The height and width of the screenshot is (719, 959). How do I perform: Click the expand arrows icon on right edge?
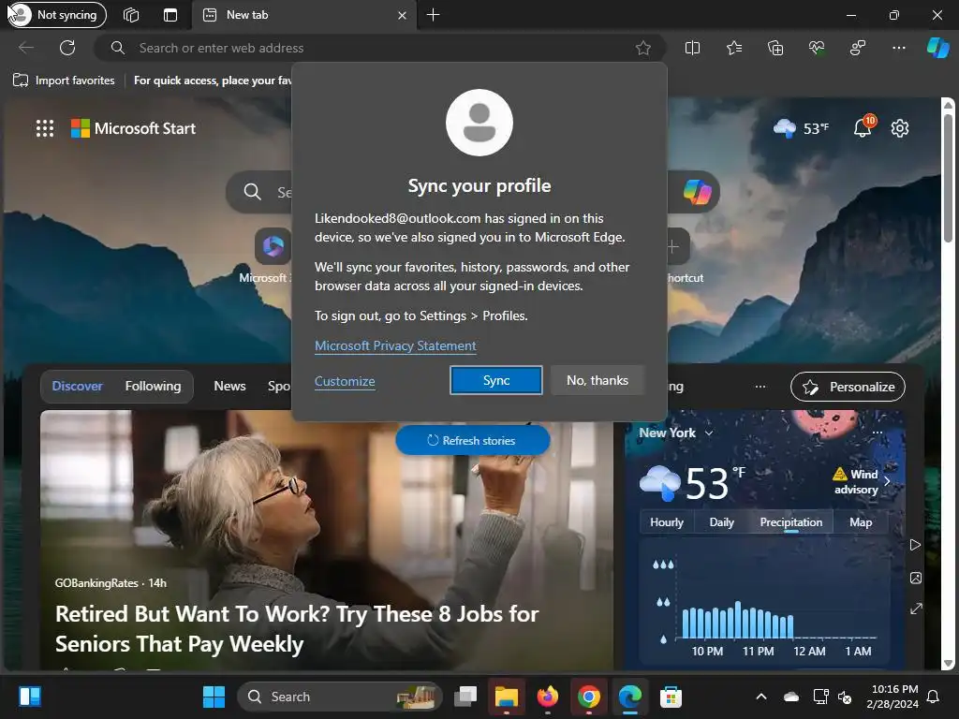point(916,609)
